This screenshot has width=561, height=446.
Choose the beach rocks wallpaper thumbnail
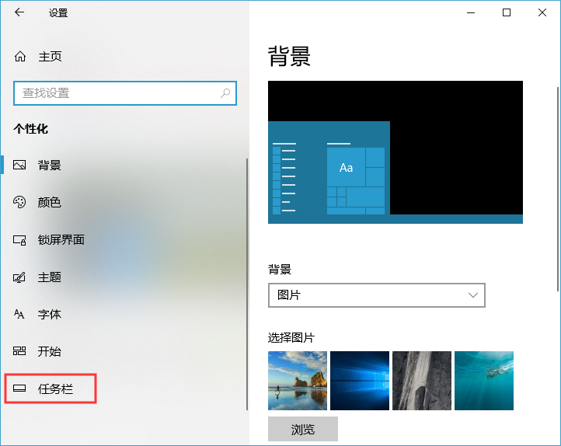tap(298, 381)
